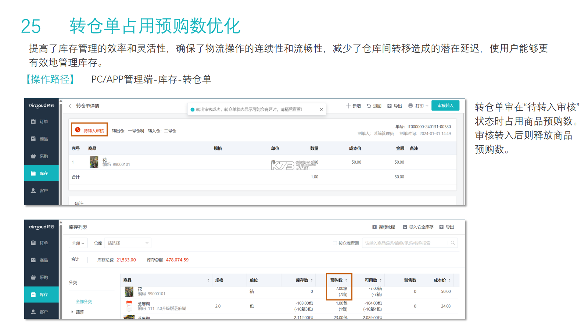This screenshot has width=588, height=331.
Task: Select 库存 in upper sidebar
Action: tap(41, 173)
